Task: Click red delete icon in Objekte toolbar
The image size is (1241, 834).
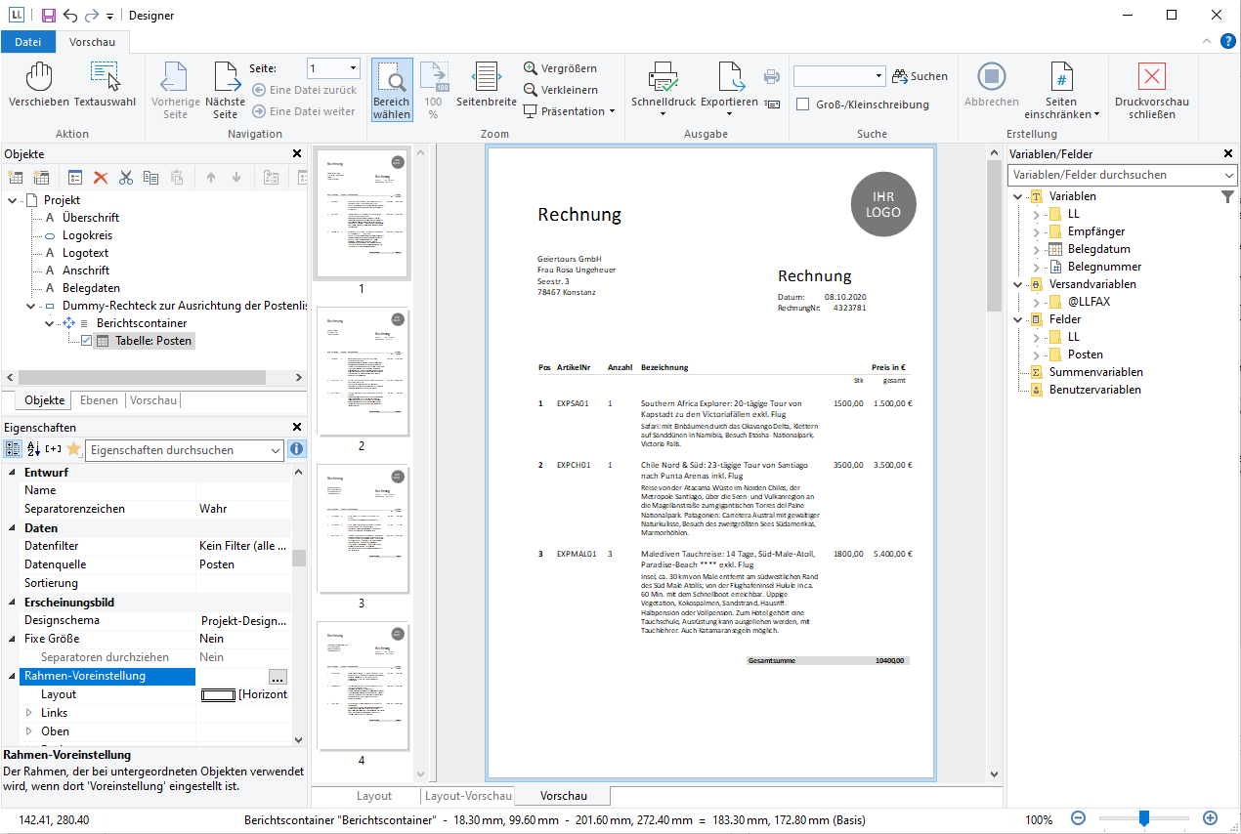Action: (100, 178)
